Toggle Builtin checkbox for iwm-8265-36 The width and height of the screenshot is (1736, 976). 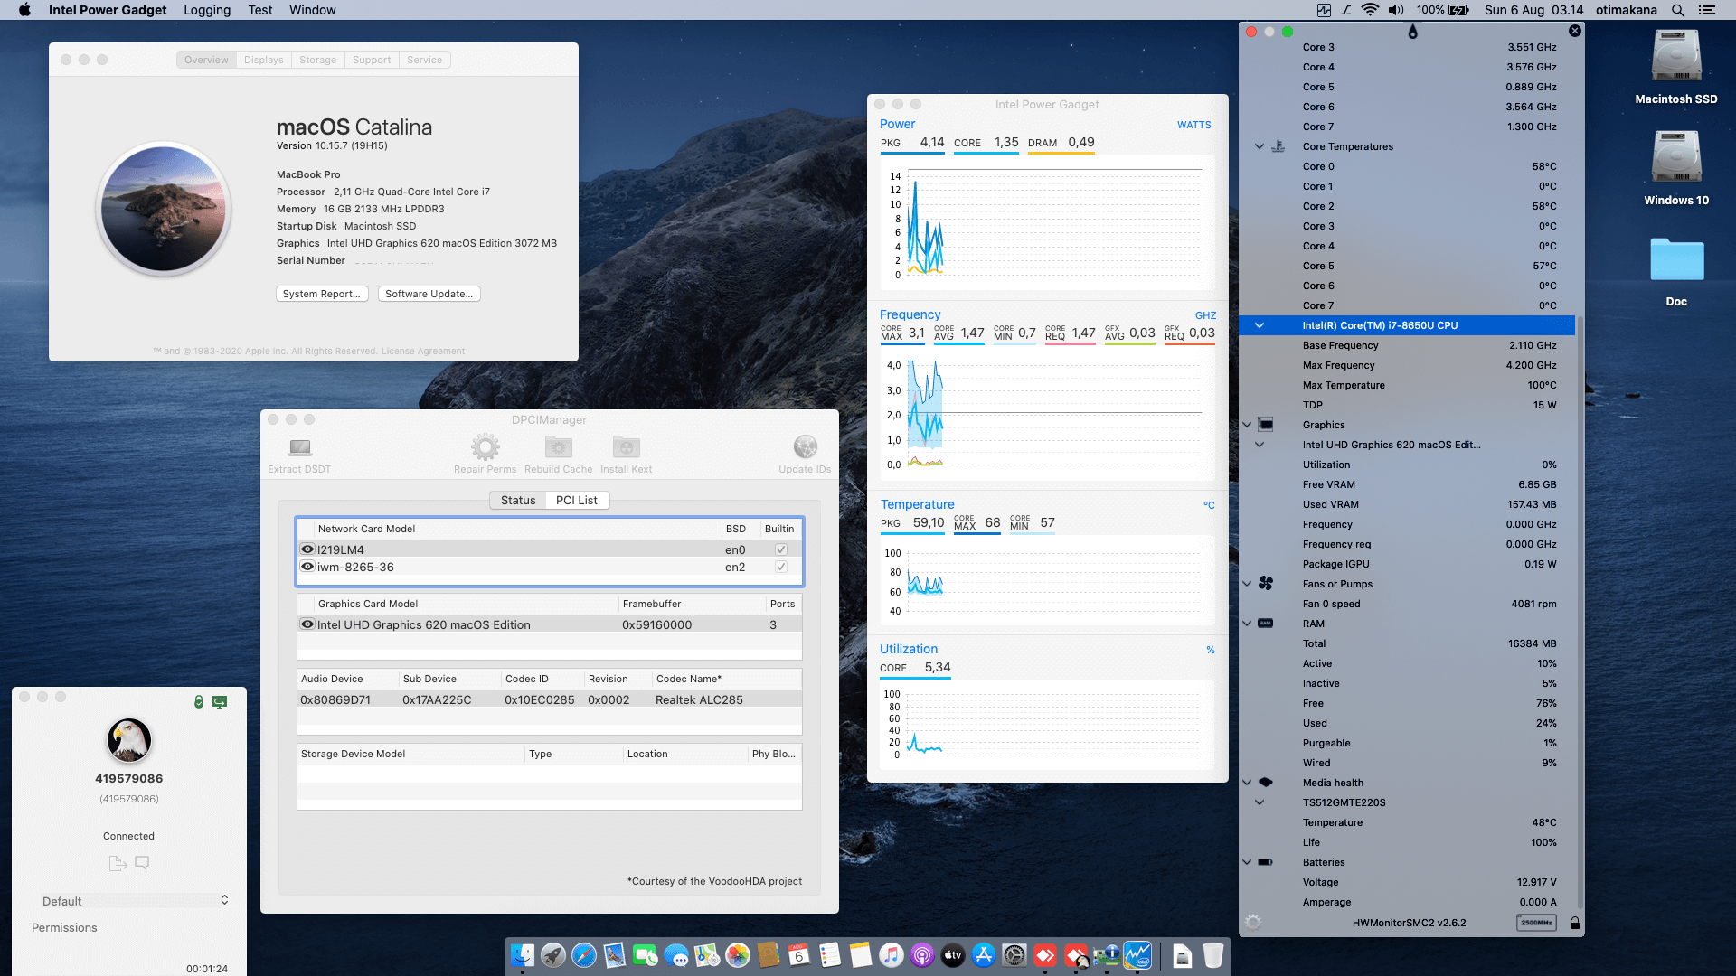(x=781, y=567)
